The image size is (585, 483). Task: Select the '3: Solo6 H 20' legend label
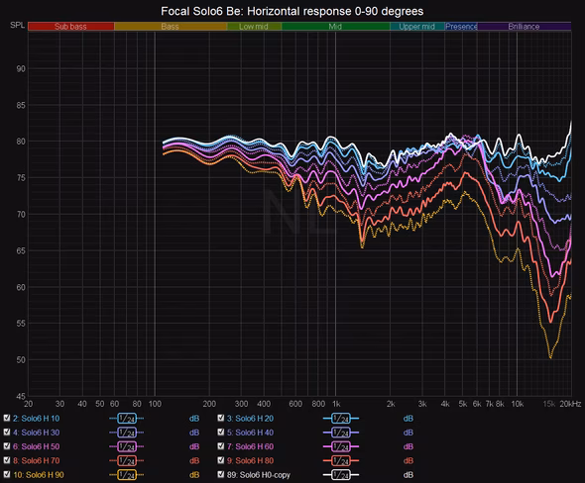point(250,419)
